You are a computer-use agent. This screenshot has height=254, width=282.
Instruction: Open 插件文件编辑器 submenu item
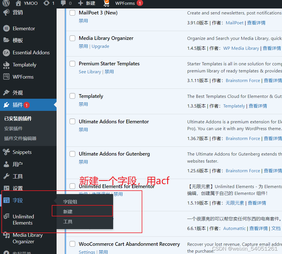pyautogui.click(x=20, y=138)
